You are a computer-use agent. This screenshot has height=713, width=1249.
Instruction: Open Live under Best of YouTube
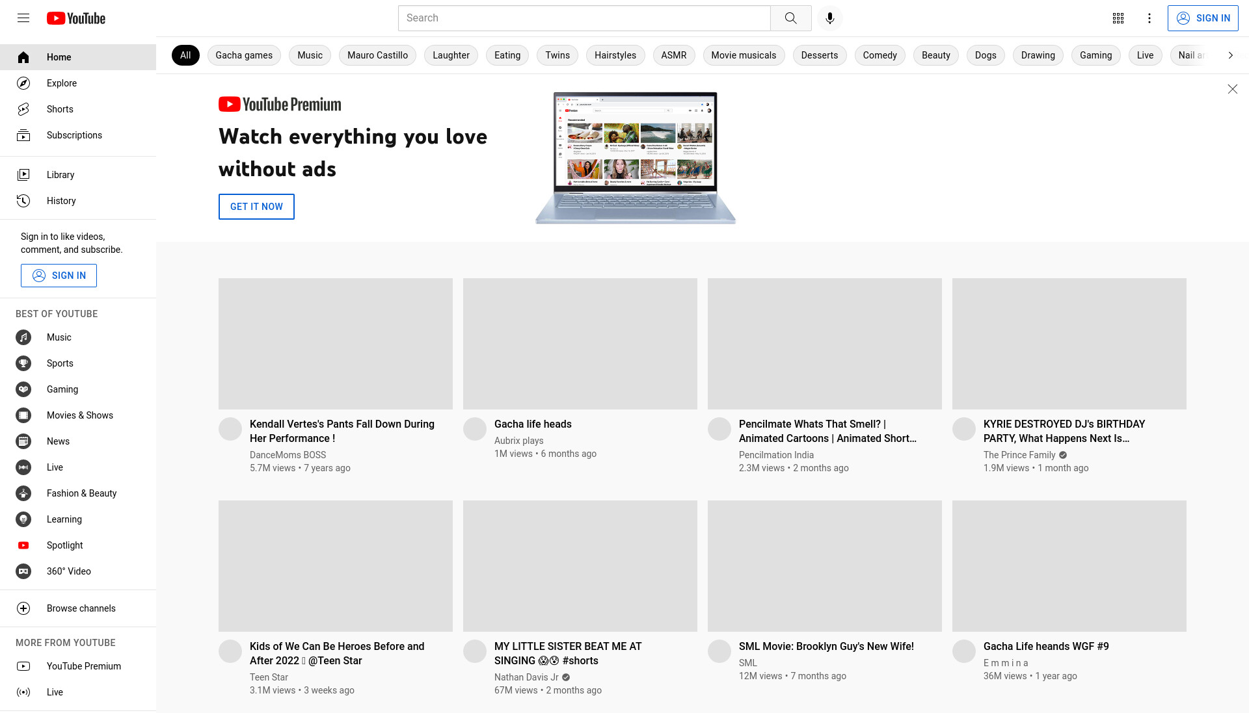tap(78, 467)
